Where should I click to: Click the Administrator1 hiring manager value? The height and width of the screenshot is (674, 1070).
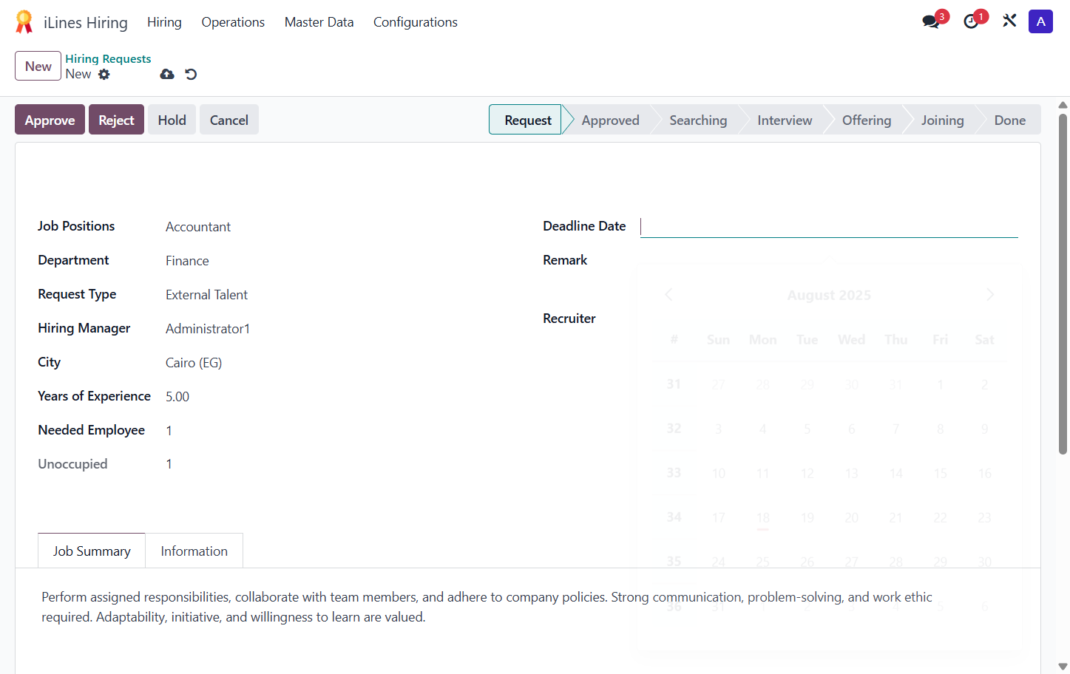pyautogui.click(x=208, y=329)
